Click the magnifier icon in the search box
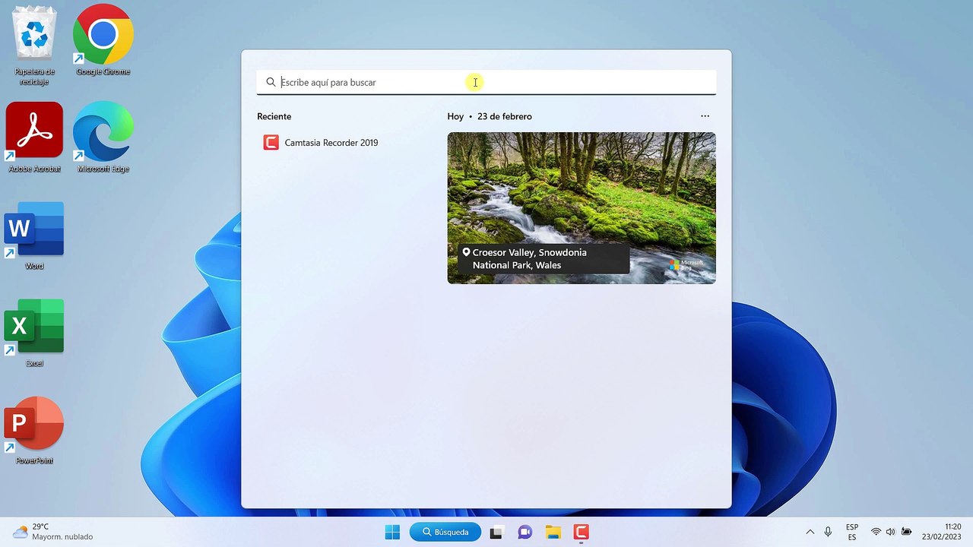This screenshot has height=547, width=973. [x=271, y=82]
